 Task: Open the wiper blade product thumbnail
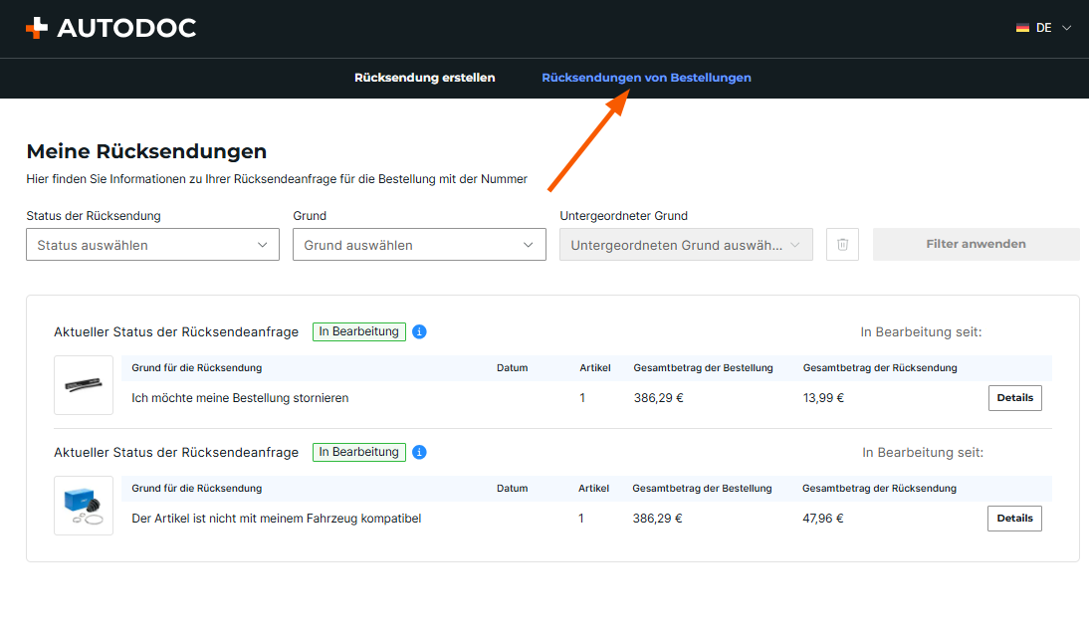click(84, 385)
